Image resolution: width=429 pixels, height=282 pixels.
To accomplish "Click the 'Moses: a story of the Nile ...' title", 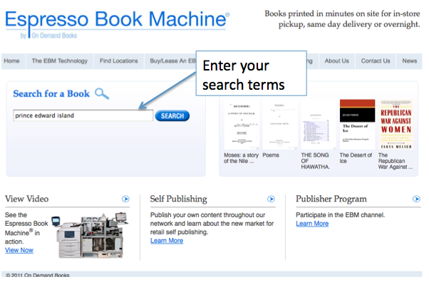I will [241, 158].
